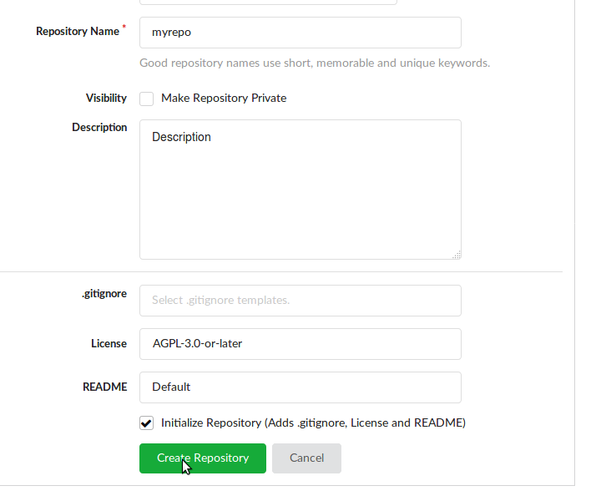Click the green Create Repository button

click(x=203, y=458)
